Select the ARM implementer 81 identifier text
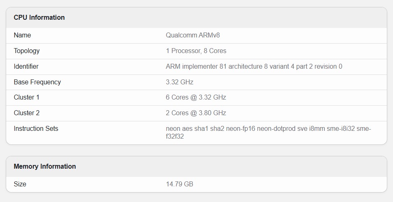 coord(254,67)
